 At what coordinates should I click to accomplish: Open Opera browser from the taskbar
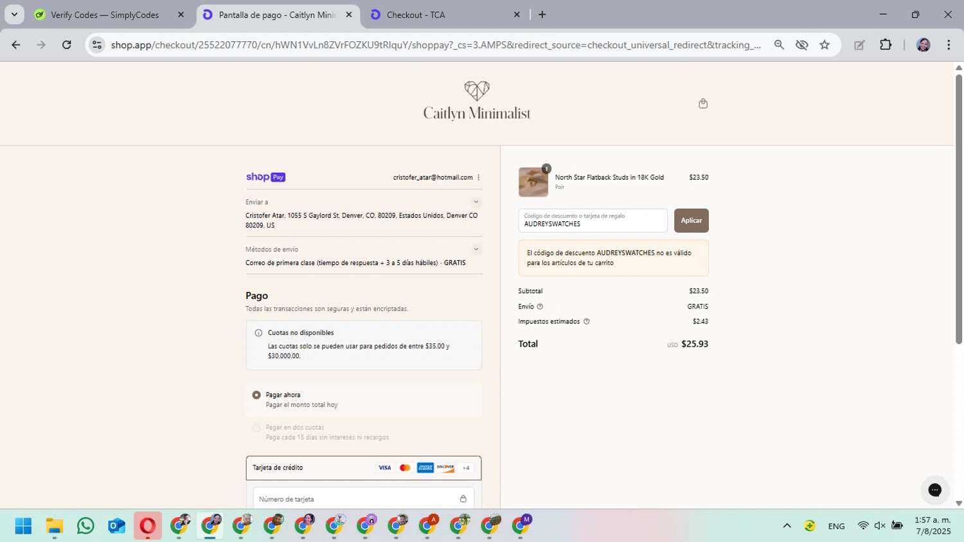coord(147,526)
